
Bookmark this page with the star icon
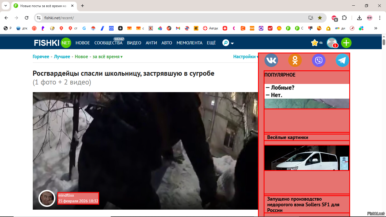(320, 18)
